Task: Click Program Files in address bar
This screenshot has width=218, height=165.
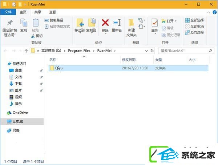Action: 79,51
